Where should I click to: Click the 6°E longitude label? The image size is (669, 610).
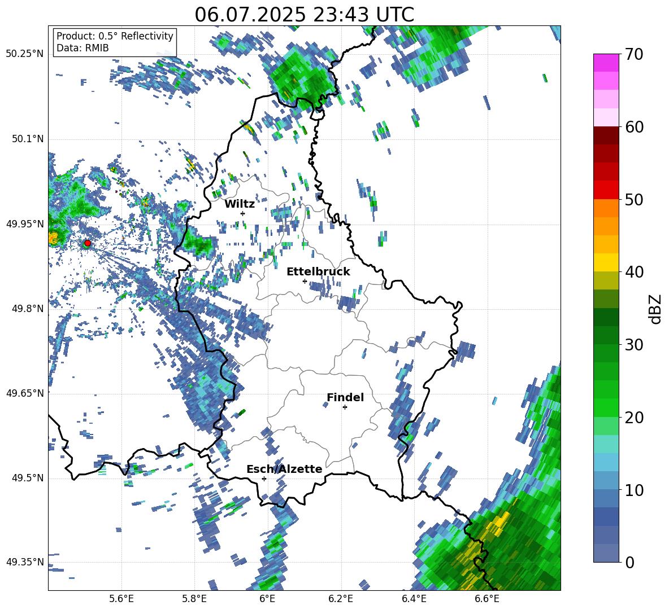pos(267,599)
